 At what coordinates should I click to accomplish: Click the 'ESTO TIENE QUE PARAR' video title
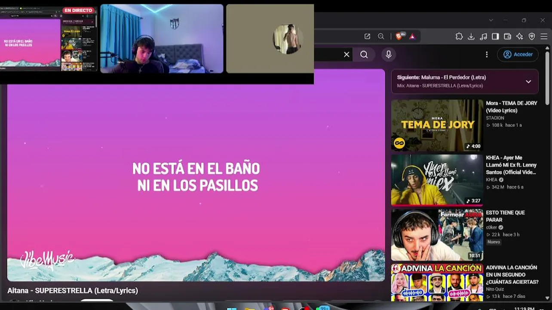pyautogui.click(x=506, y=216)
